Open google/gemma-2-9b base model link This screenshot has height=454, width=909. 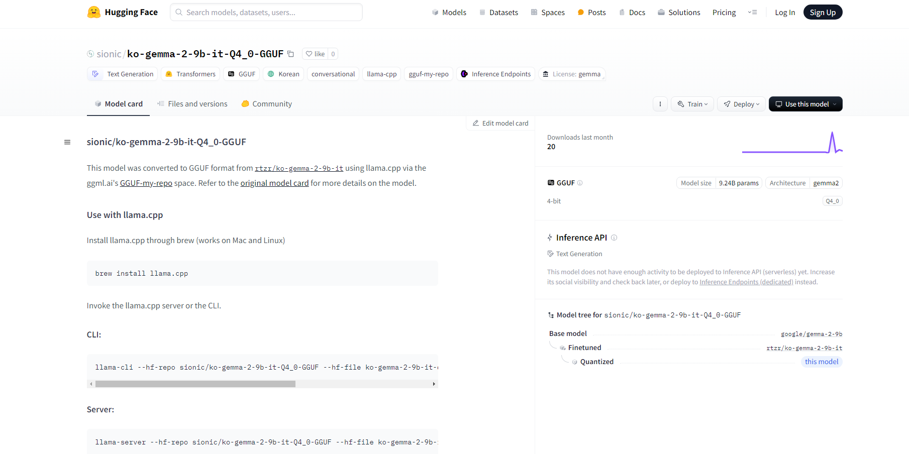[x=812, y=334]
